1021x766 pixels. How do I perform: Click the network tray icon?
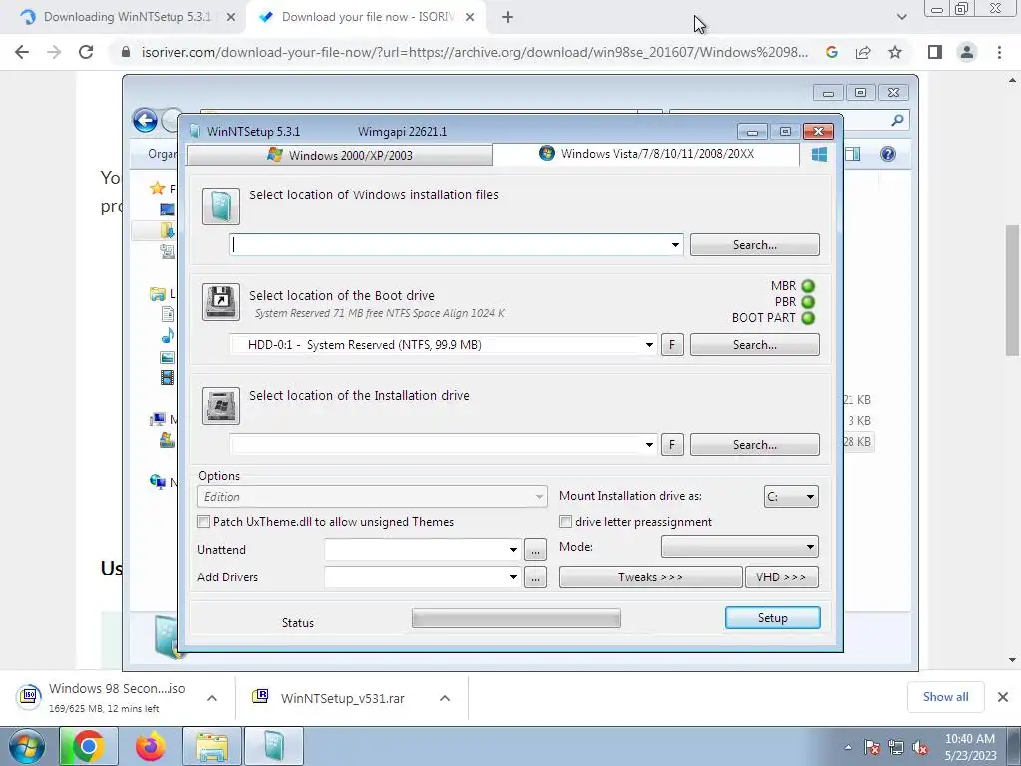[896, 748]
